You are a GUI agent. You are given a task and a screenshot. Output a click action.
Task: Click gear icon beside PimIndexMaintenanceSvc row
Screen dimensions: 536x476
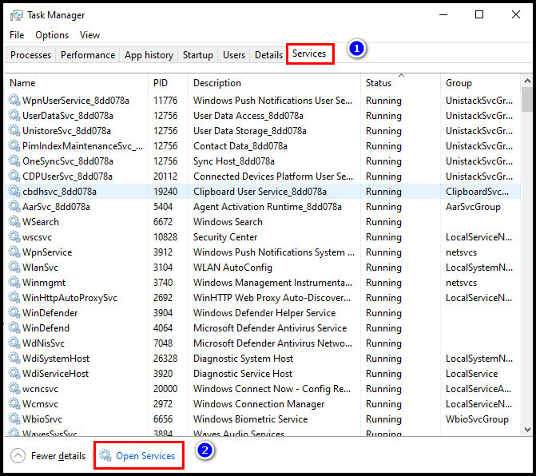(x=14, y=146)
